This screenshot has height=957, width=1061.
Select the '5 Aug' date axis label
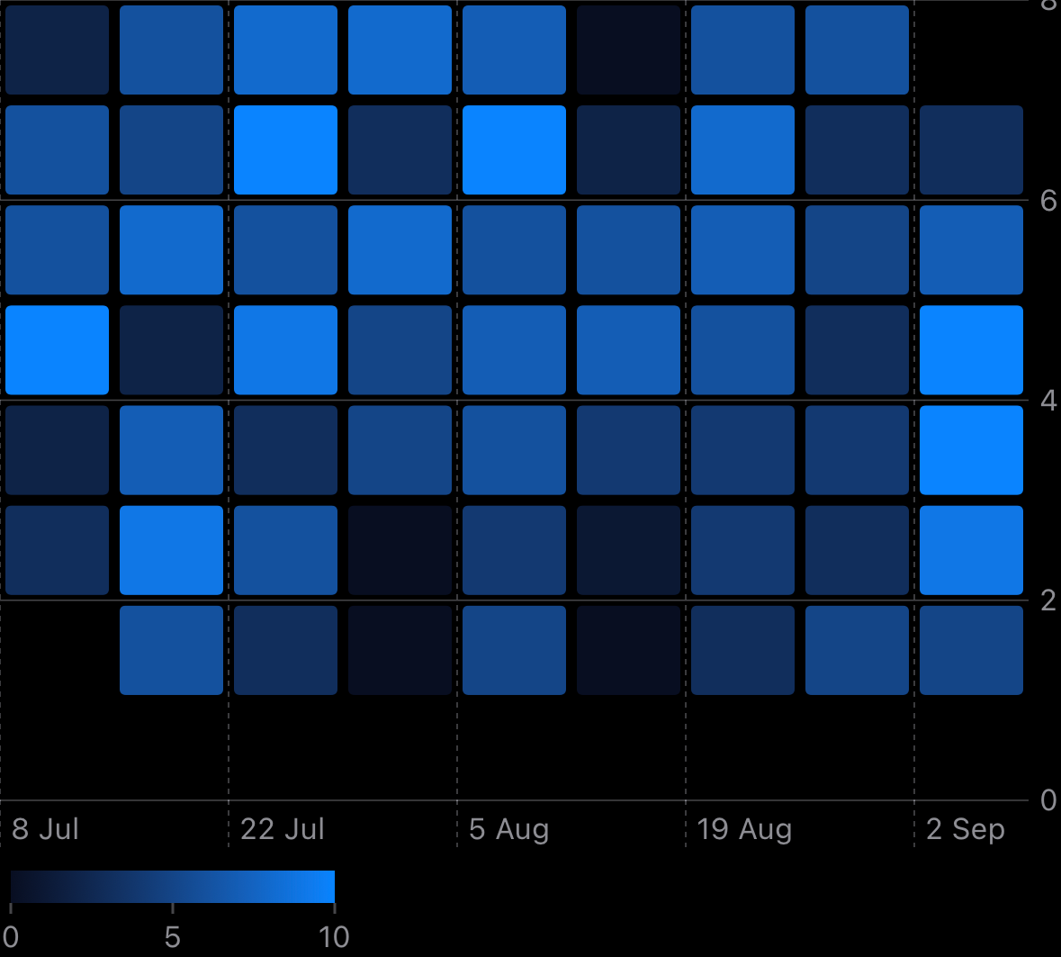(508, 830)
